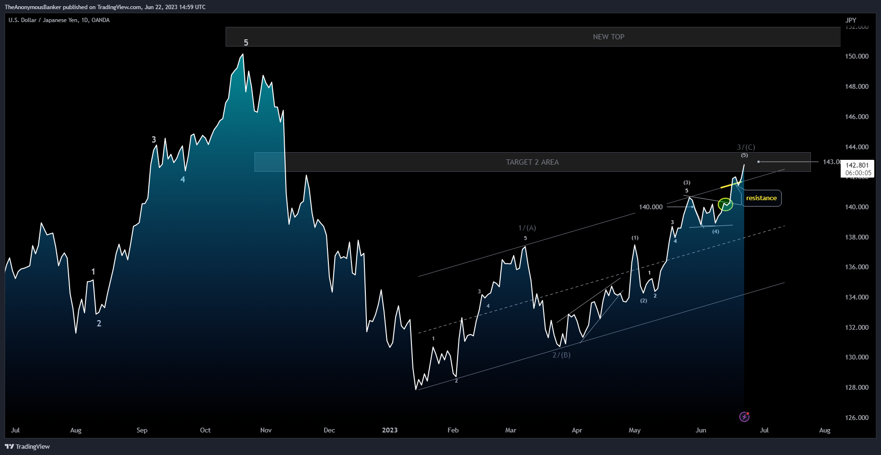Screen dimensions: 881x455
Task: Select the '(5)' sub-wave label
Action: (x=744, y=156)
